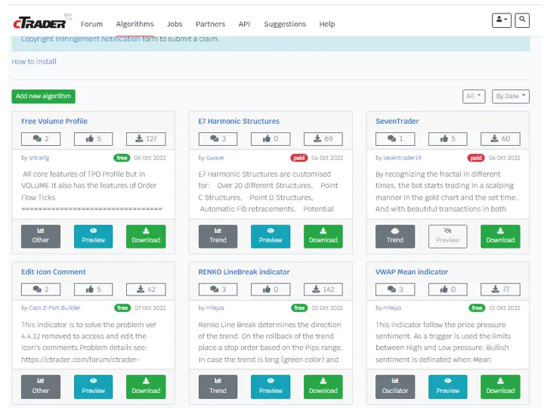Download the RENKO LineBreak indicator
Viewport: 544px width, 408px height.
click(x=323, y=387)
